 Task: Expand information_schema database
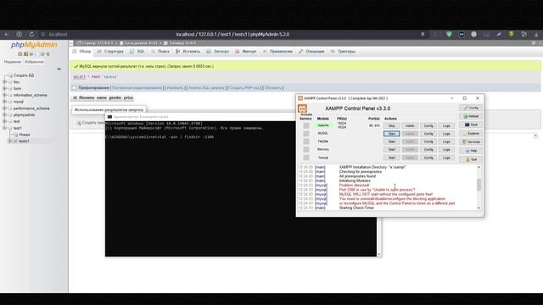5,95
